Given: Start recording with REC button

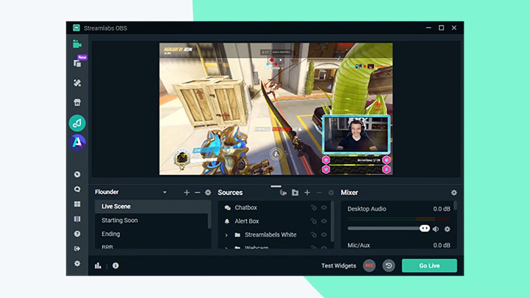Looking at the screenshot, I should click(369, 266).
